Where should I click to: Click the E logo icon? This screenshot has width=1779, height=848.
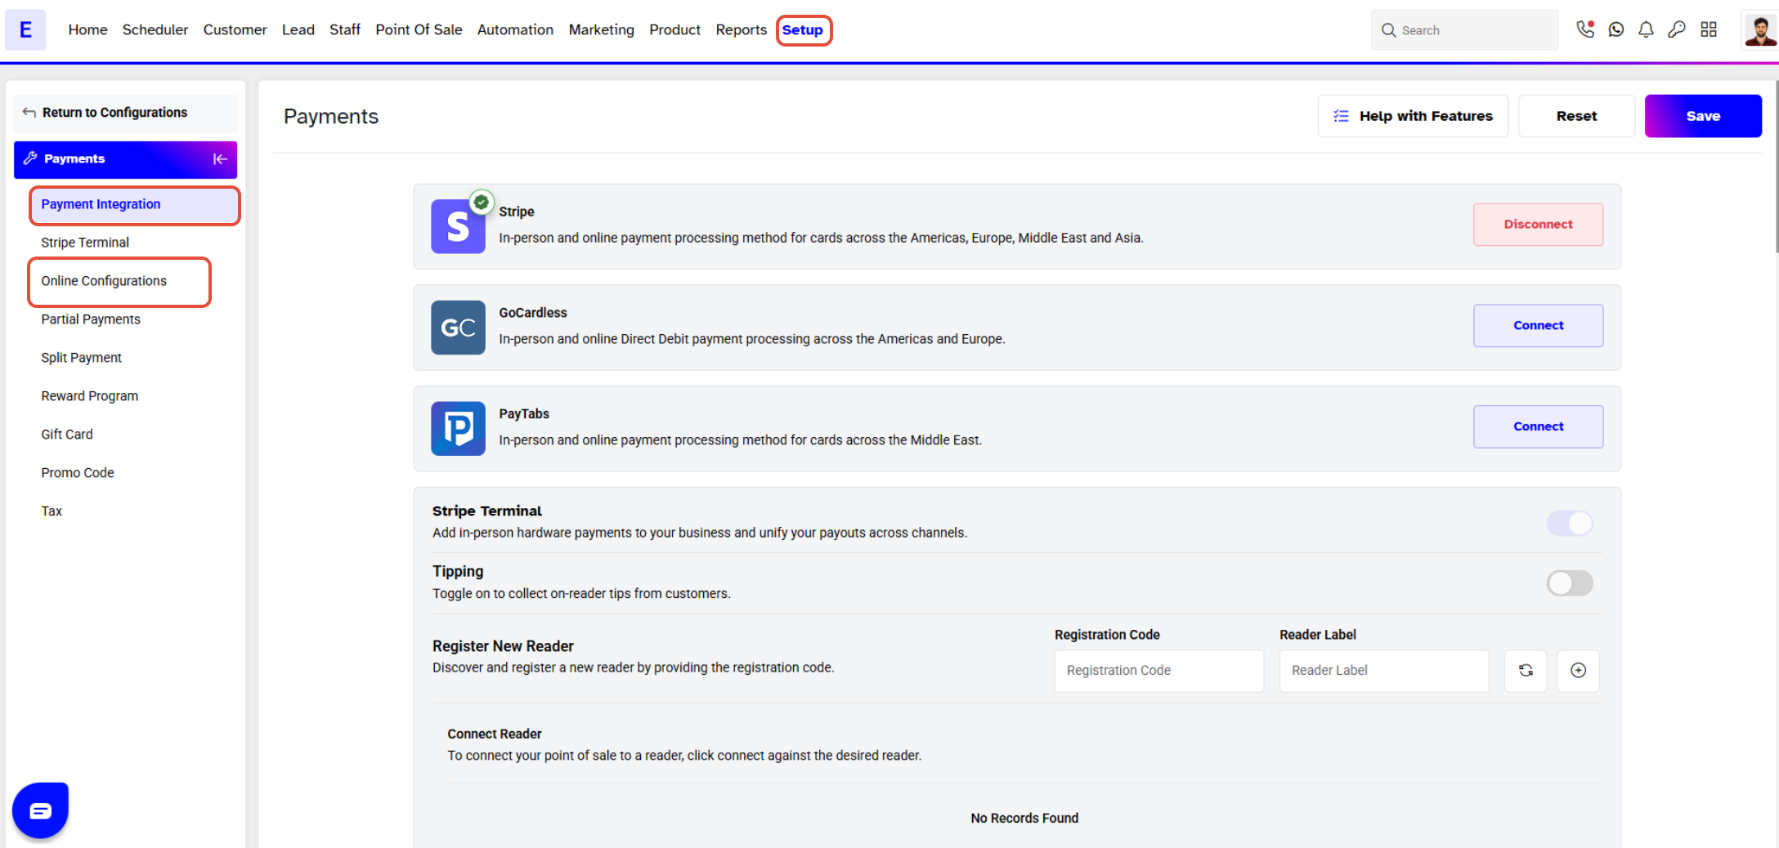25,29
